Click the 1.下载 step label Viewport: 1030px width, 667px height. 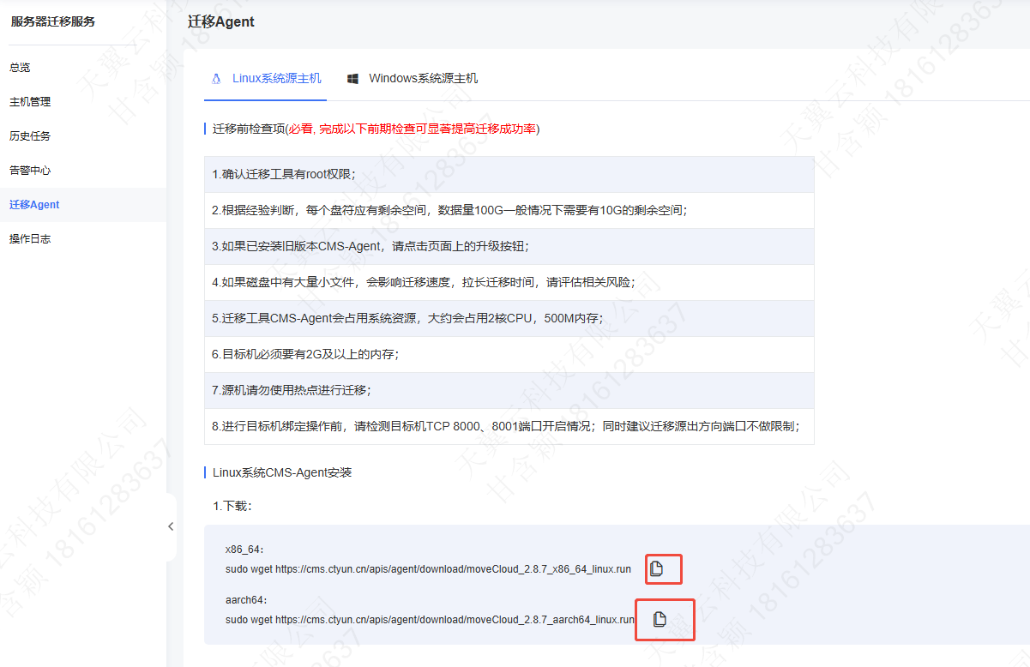tap(232, 506)
